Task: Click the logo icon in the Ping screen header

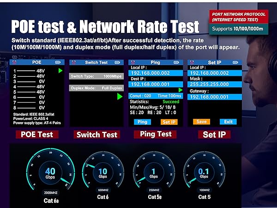Action: [133, 62]
